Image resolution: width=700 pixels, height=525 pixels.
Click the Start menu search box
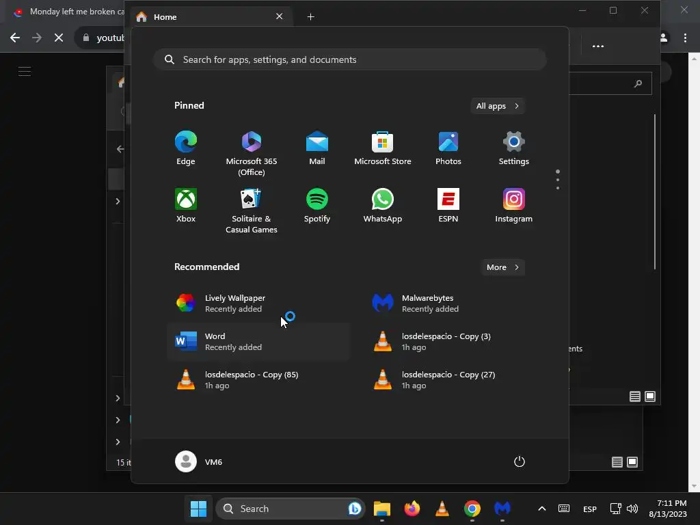(x=349, y=59)
